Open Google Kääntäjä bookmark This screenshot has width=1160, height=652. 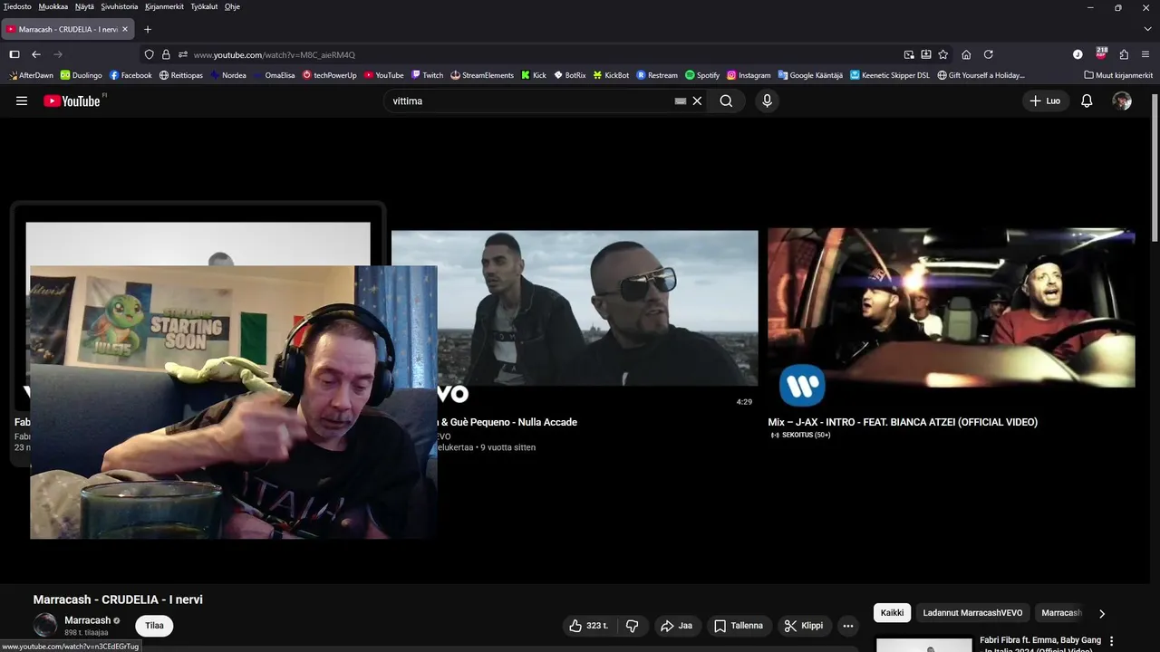tap(810, 75)
